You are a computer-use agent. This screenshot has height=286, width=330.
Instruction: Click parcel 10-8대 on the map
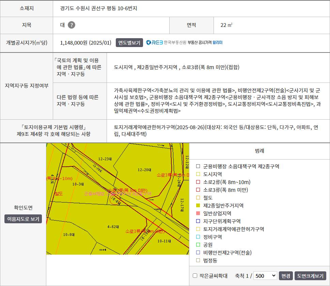(x=69, y=235)
